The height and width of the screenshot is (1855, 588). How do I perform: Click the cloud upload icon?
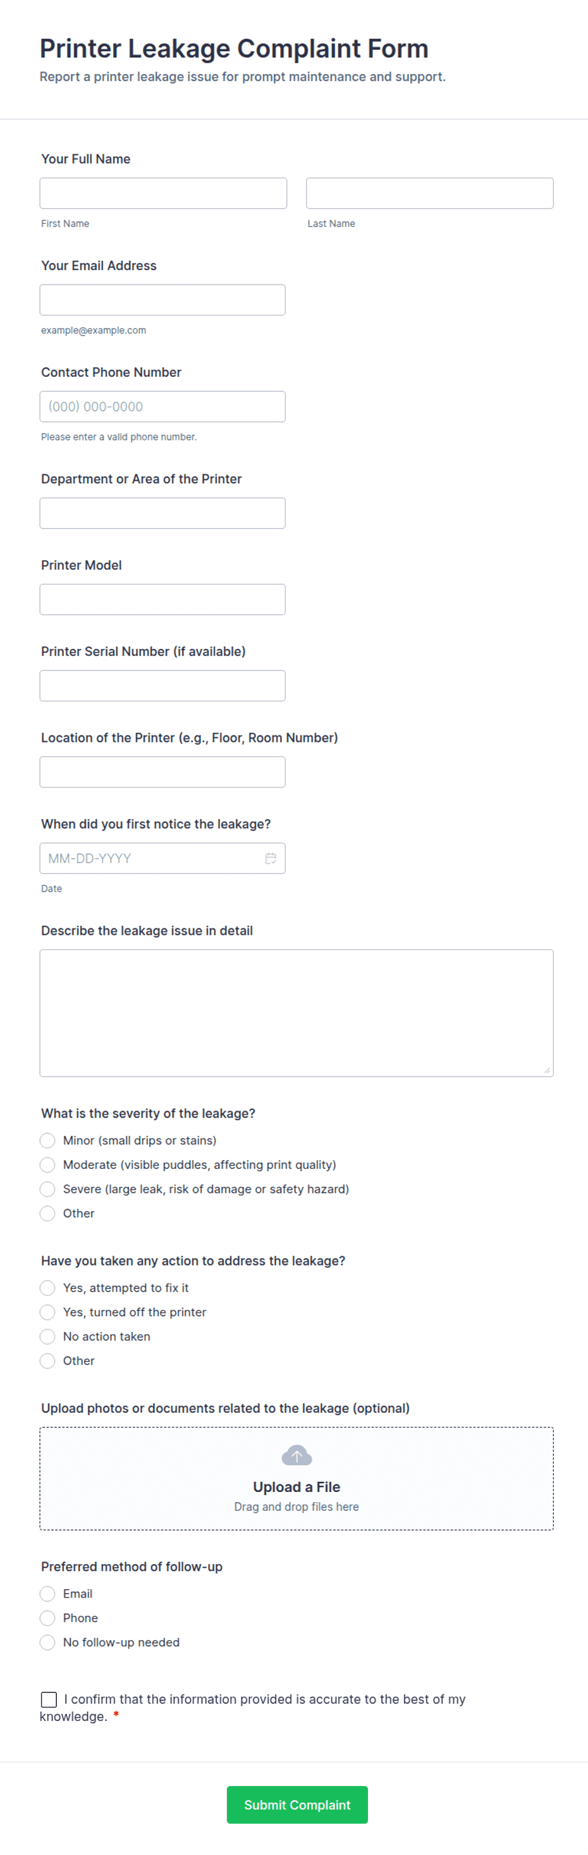[x=297, y=1455]
